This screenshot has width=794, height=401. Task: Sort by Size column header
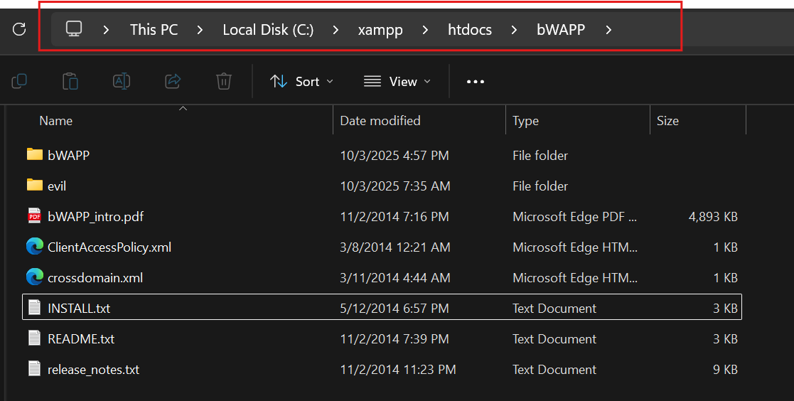tap(667, 121)
